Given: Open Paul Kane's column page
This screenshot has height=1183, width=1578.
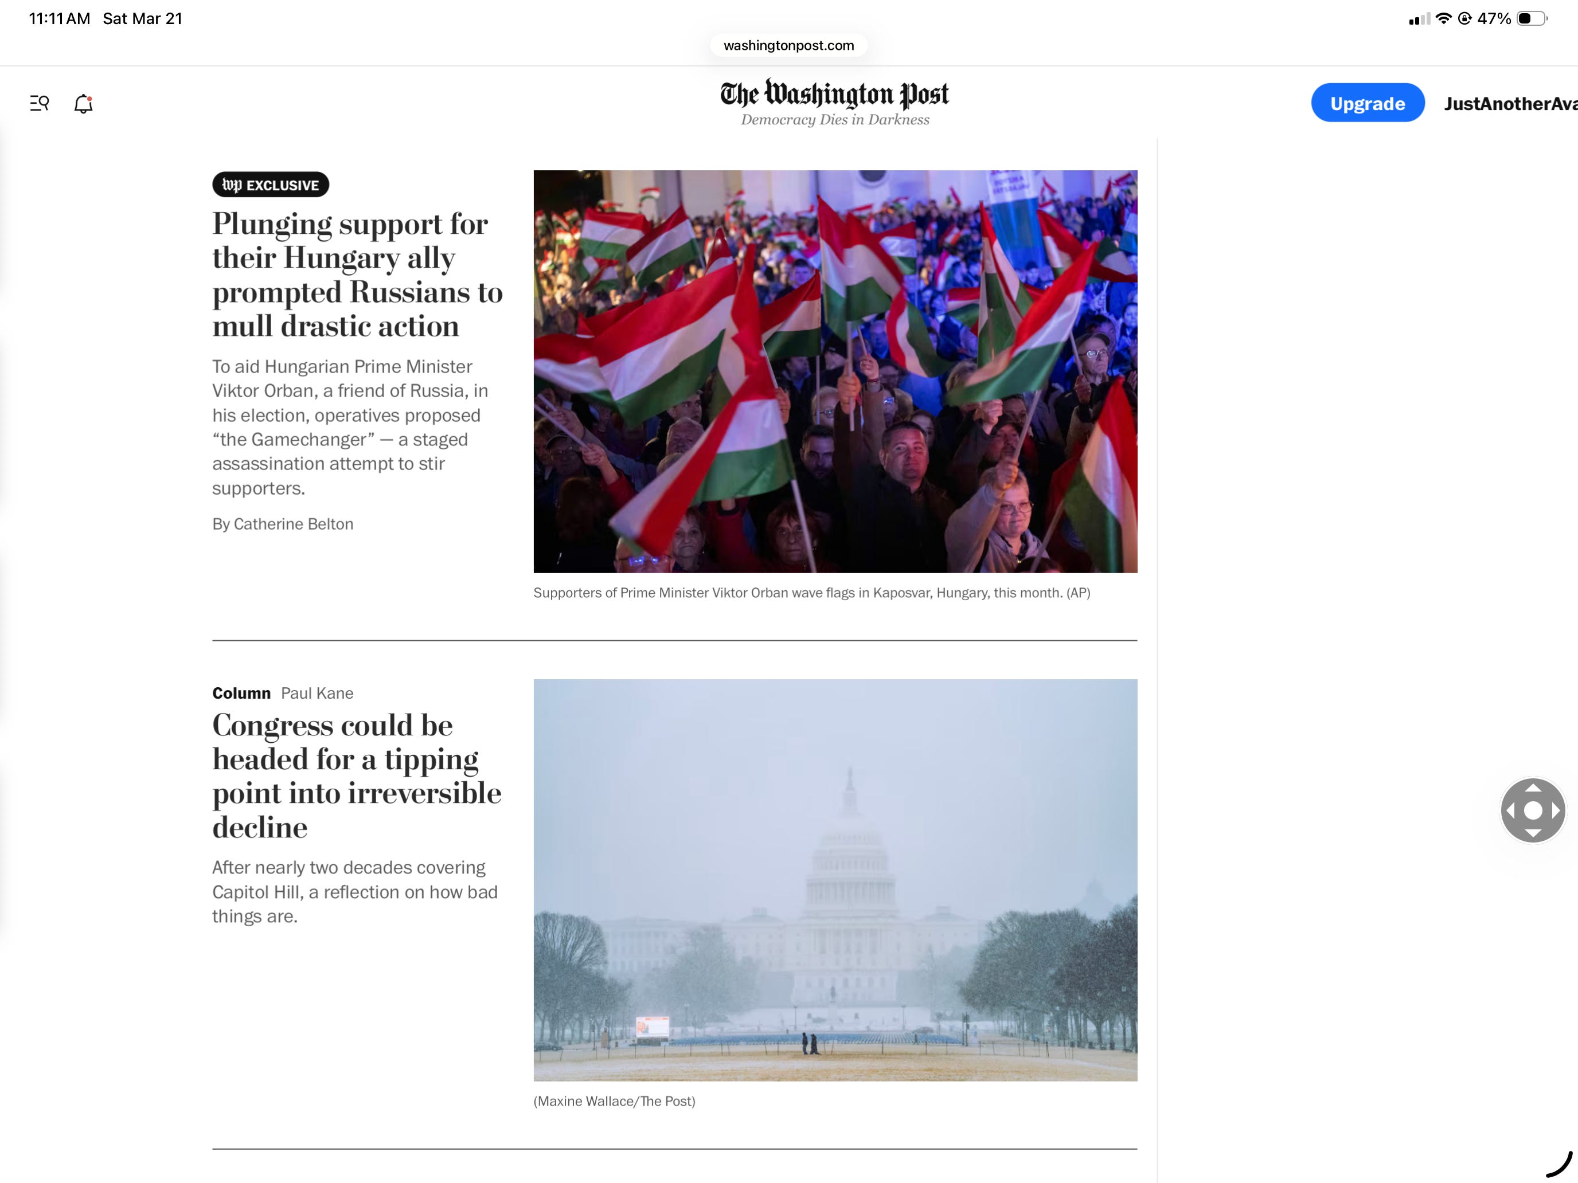Looking at the screenshot, I should 317,693.
